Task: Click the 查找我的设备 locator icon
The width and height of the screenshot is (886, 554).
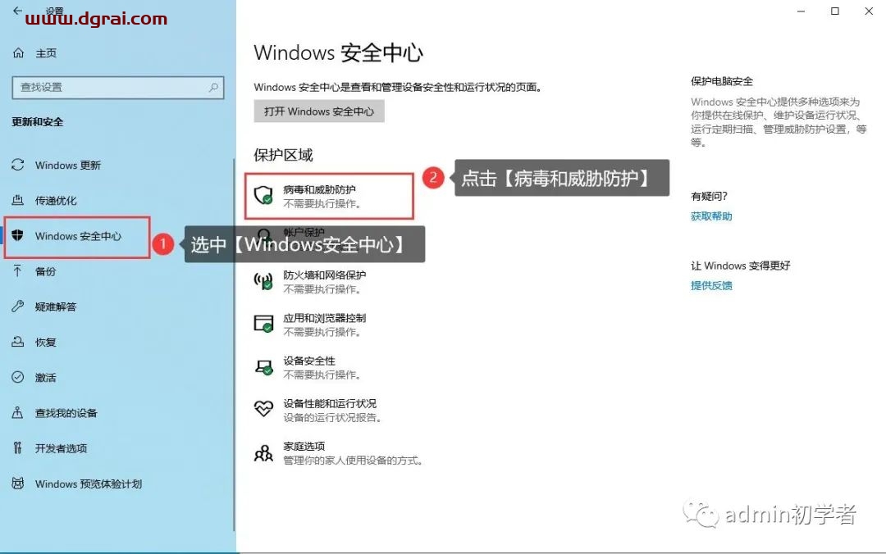Action: tap(17, 413)
